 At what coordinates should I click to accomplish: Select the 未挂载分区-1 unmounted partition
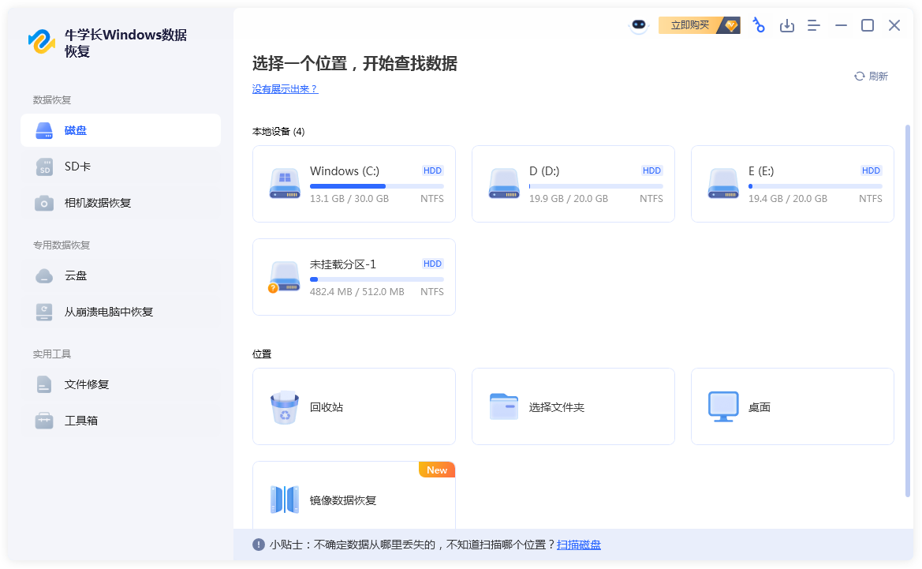pos(353,277)
